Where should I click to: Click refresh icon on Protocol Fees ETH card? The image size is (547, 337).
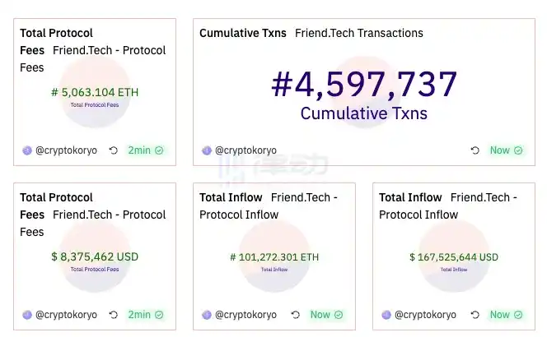click(x=113, y=150)
